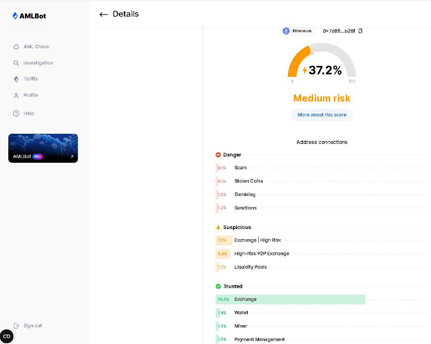This screenshot has height=344, width=431.
Task: Open the Profile page
Action: pyautogui.click(x=26, y=95)
